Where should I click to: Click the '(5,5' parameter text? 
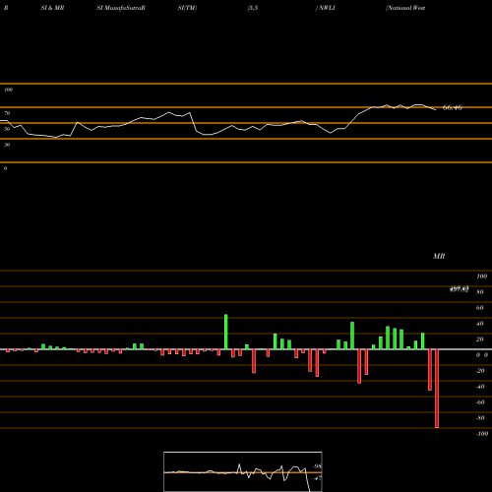tap(253, 8)
